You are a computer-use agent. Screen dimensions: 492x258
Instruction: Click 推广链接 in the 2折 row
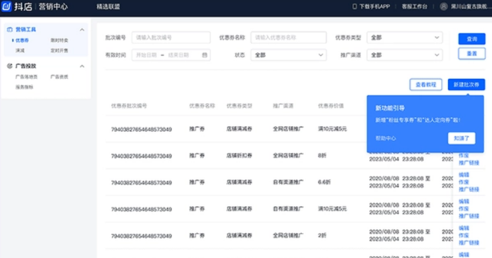click(x=469, y=243)
